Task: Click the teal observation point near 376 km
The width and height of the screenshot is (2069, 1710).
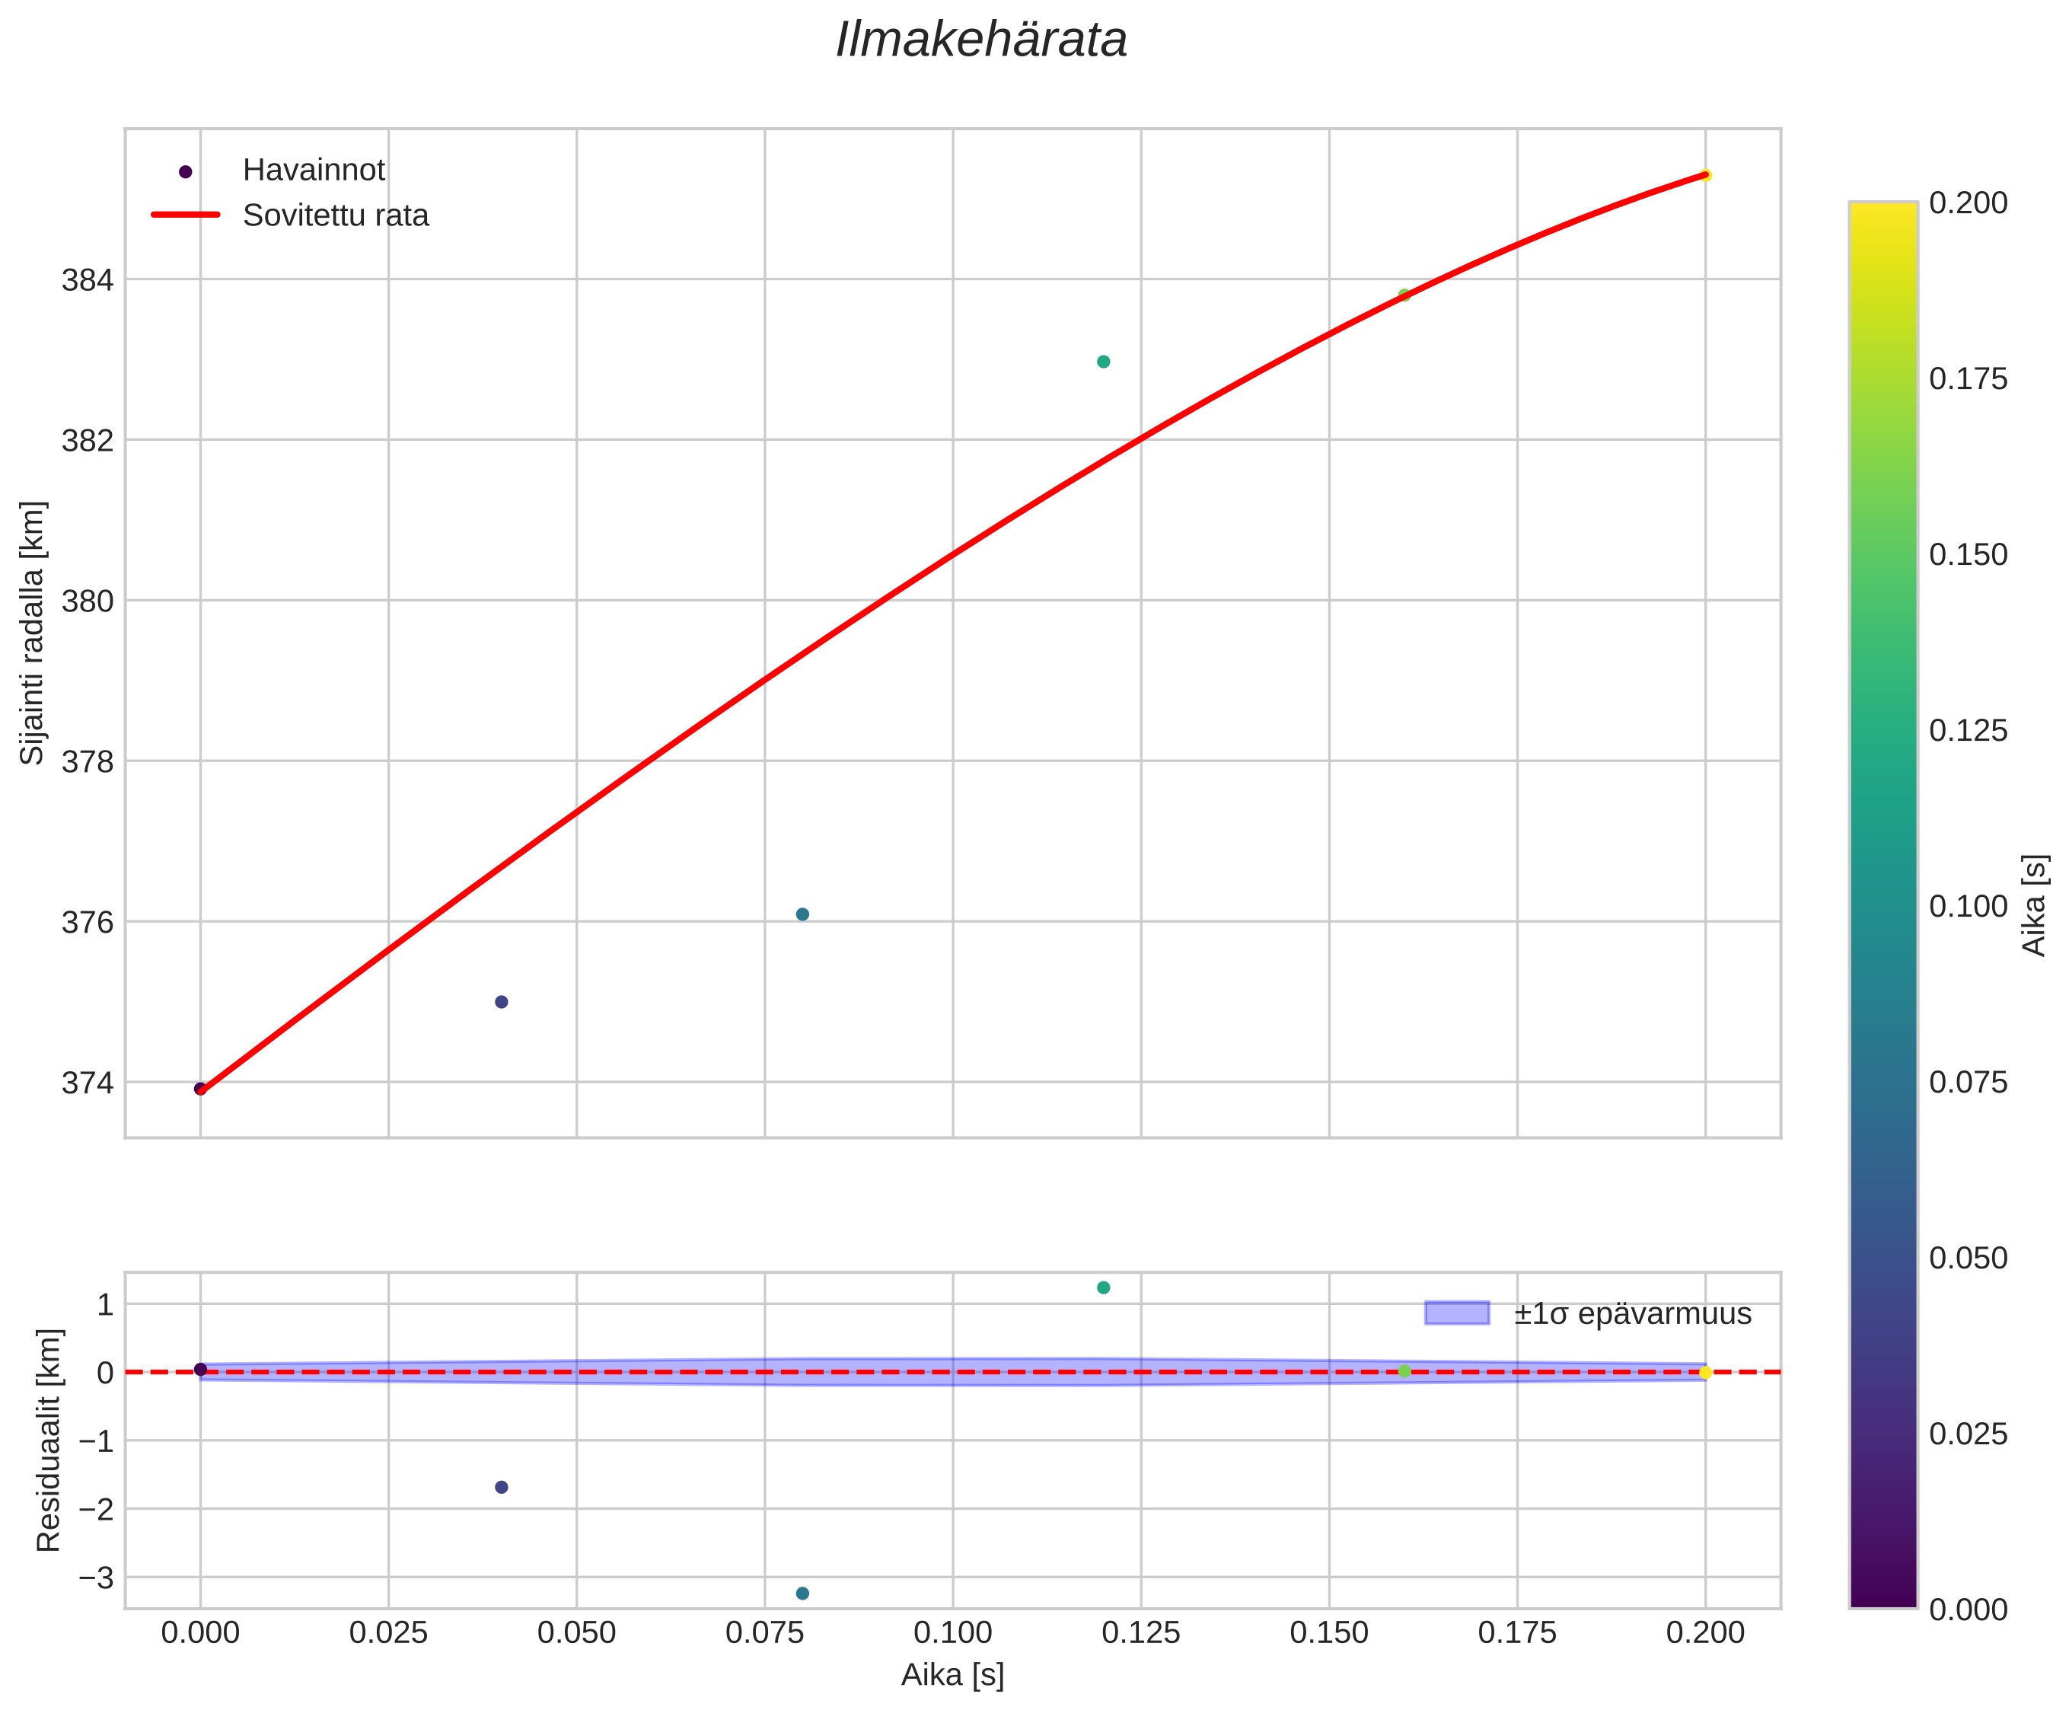Action: click(x=802, y=914)
